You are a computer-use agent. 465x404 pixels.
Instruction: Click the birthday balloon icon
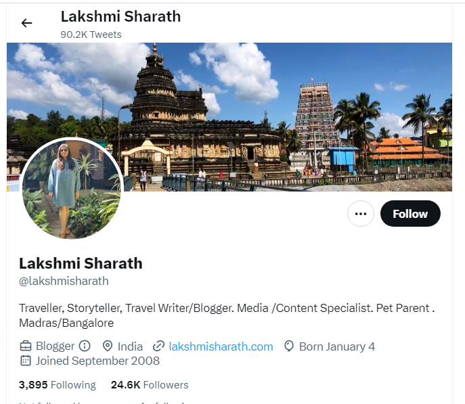tap(289, 346)
